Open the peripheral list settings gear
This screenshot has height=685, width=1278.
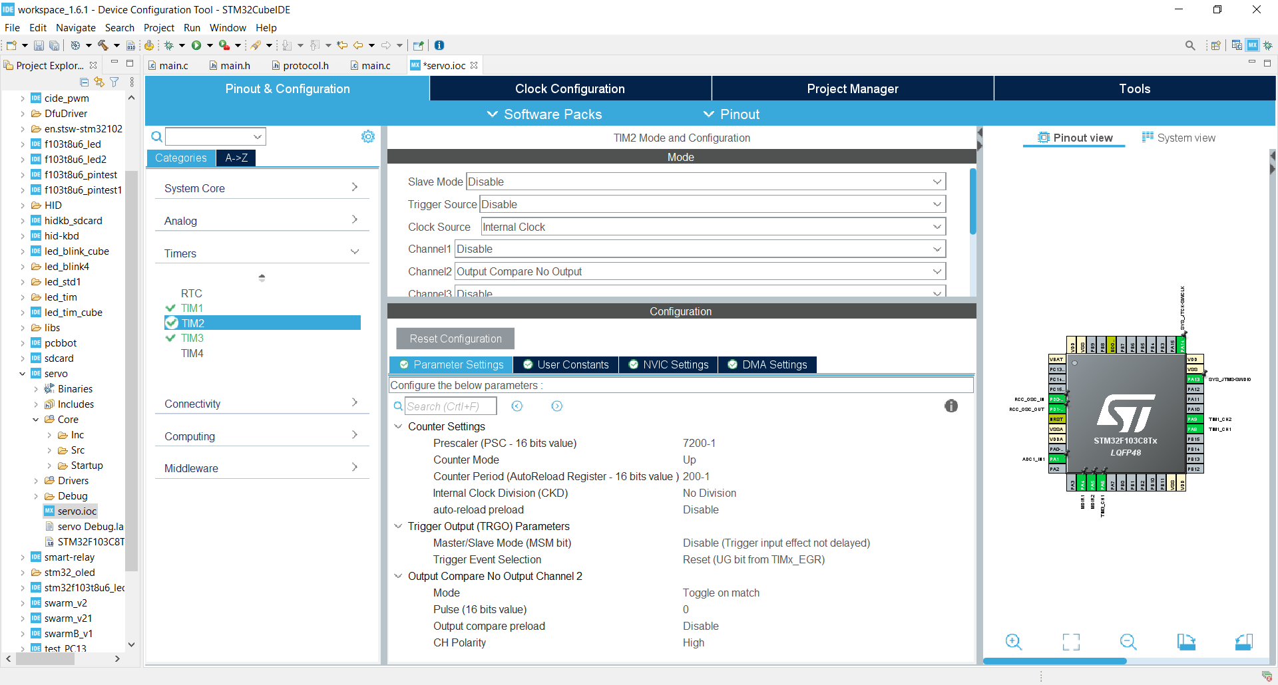pyautogui.click(x=367, y=136)
